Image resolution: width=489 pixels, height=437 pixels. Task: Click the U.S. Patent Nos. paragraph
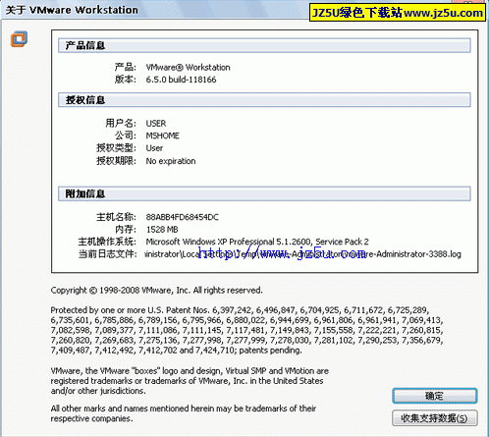click(x=246, y=330)
